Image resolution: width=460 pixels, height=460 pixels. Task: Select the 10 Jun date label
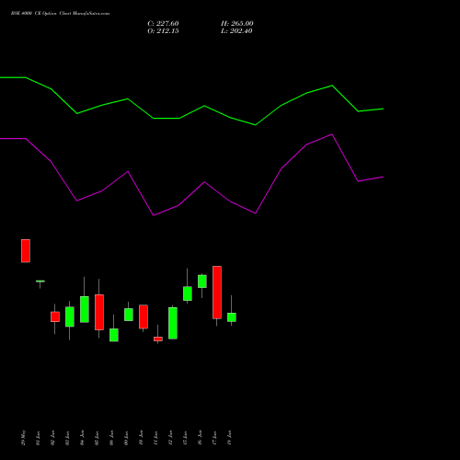click(x=141, y=438)
